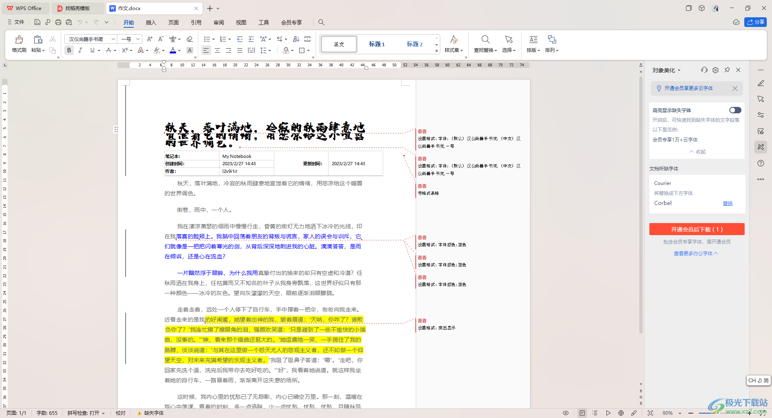Viewport: 772px width, 418px height.
Task: Switch to the View ribbon tab
Action: pyautogui.click(x=241, y=22)
